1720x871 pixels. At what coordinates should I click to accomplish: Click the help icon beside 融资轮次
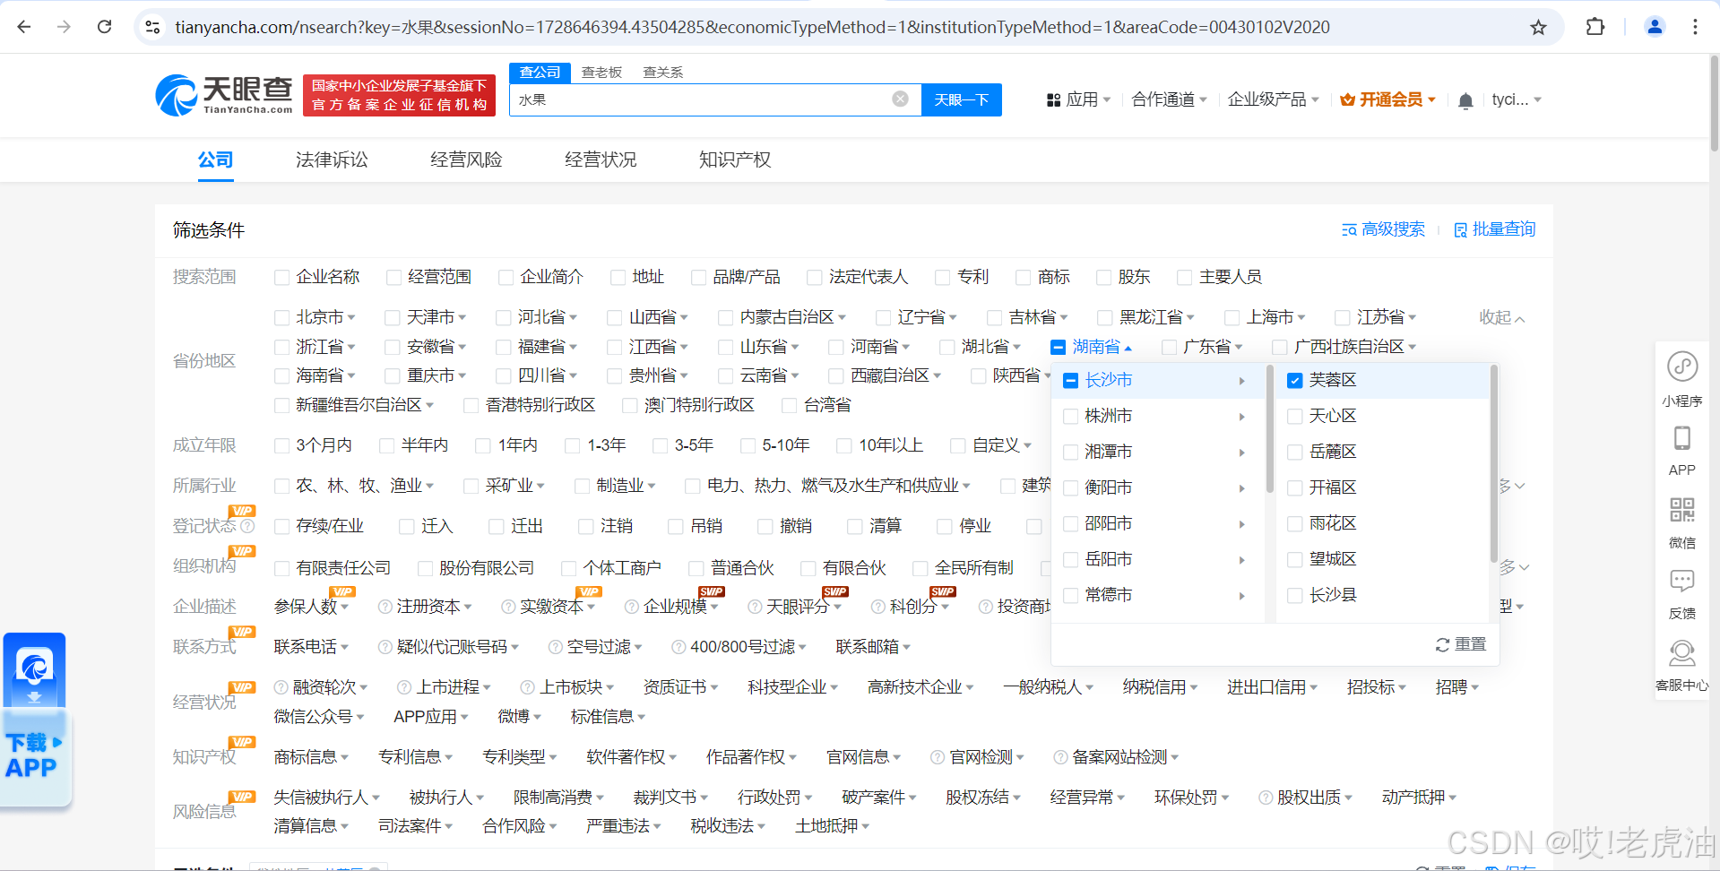[x=281, y=687]
